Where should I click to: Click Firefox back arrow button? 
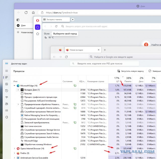(x=54, y=57)
